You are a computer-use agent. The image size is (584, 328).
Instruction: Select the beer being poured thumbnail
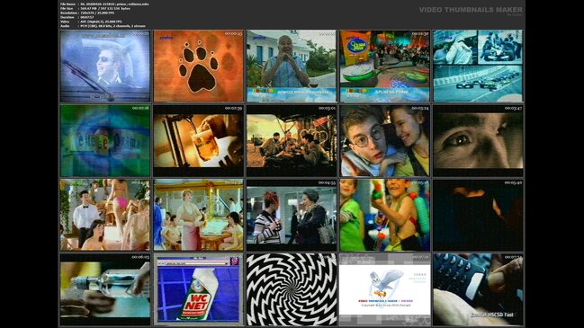pos(199,140)
